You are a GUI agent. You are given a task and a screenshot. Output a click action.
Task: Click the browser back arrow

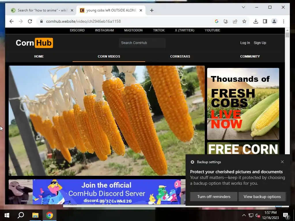[x=12, y=21]
